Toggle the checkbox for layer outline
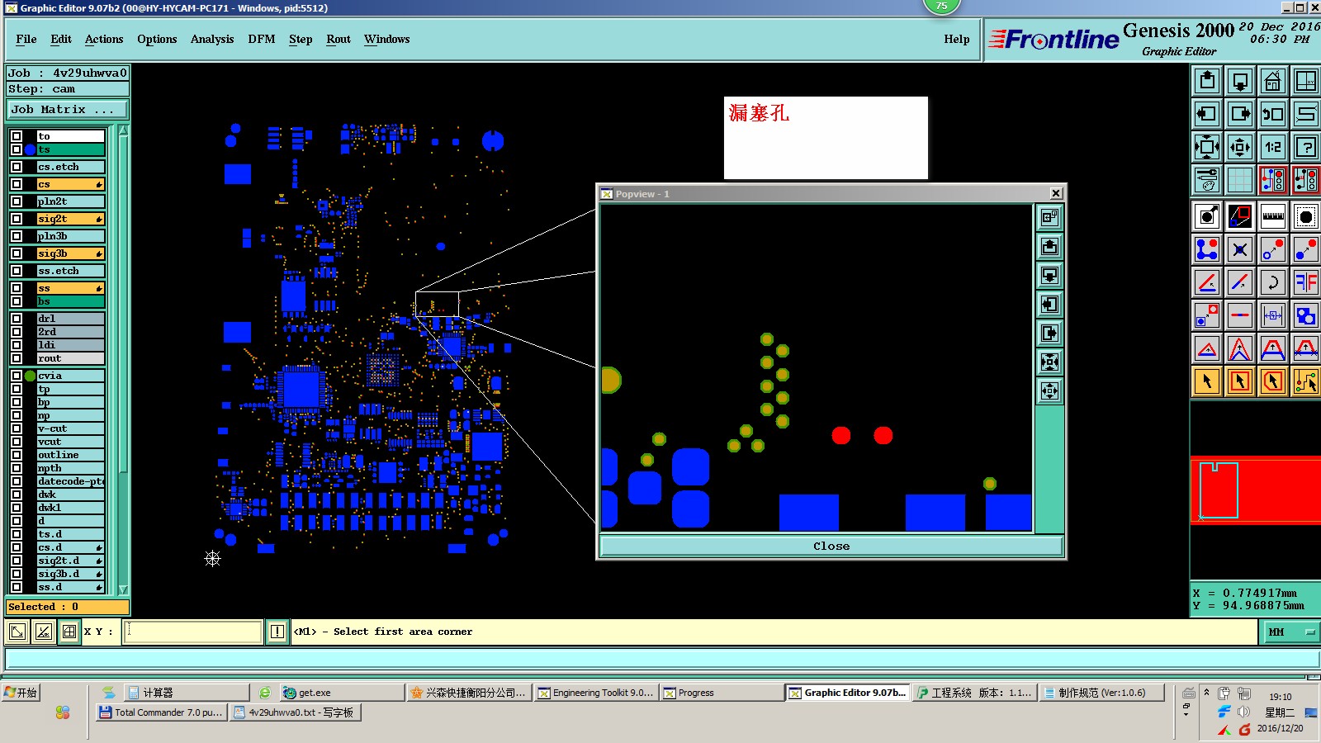The width and height of the screenshot is (1321, 743). pos(17,455)
